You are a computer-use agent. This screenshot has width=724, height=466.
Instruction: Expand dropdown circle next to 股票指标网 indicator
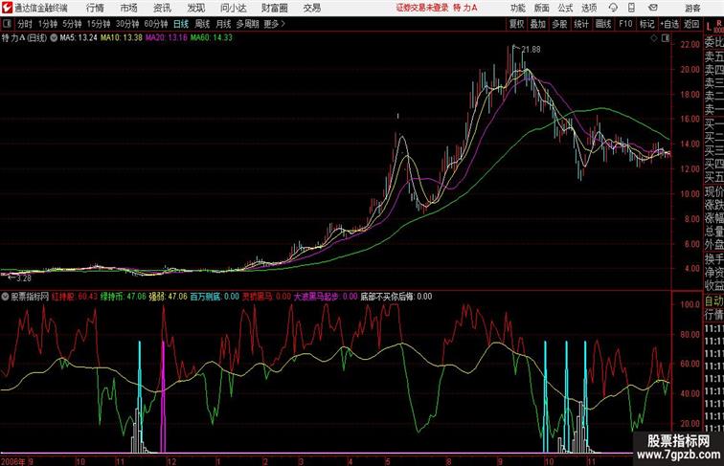coord(5,297)
